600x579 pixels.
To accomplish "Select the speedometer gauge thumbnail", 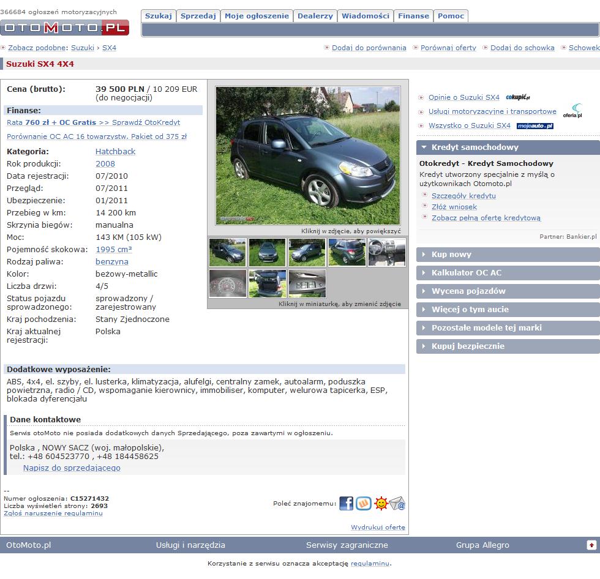I will [x=227, y=283].
